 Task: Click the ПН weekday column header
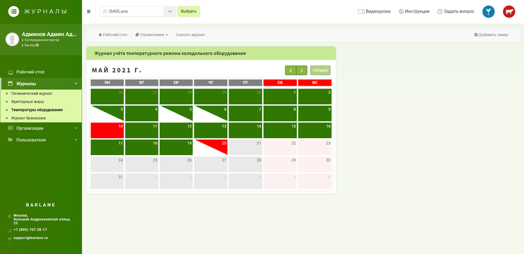click(107, 82)
